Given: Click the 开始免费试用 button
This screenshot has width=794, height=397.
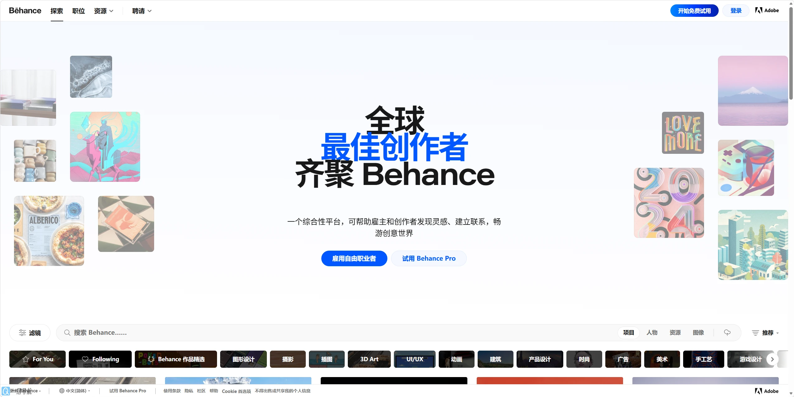Looking at the screenshot, I should 694,10.
